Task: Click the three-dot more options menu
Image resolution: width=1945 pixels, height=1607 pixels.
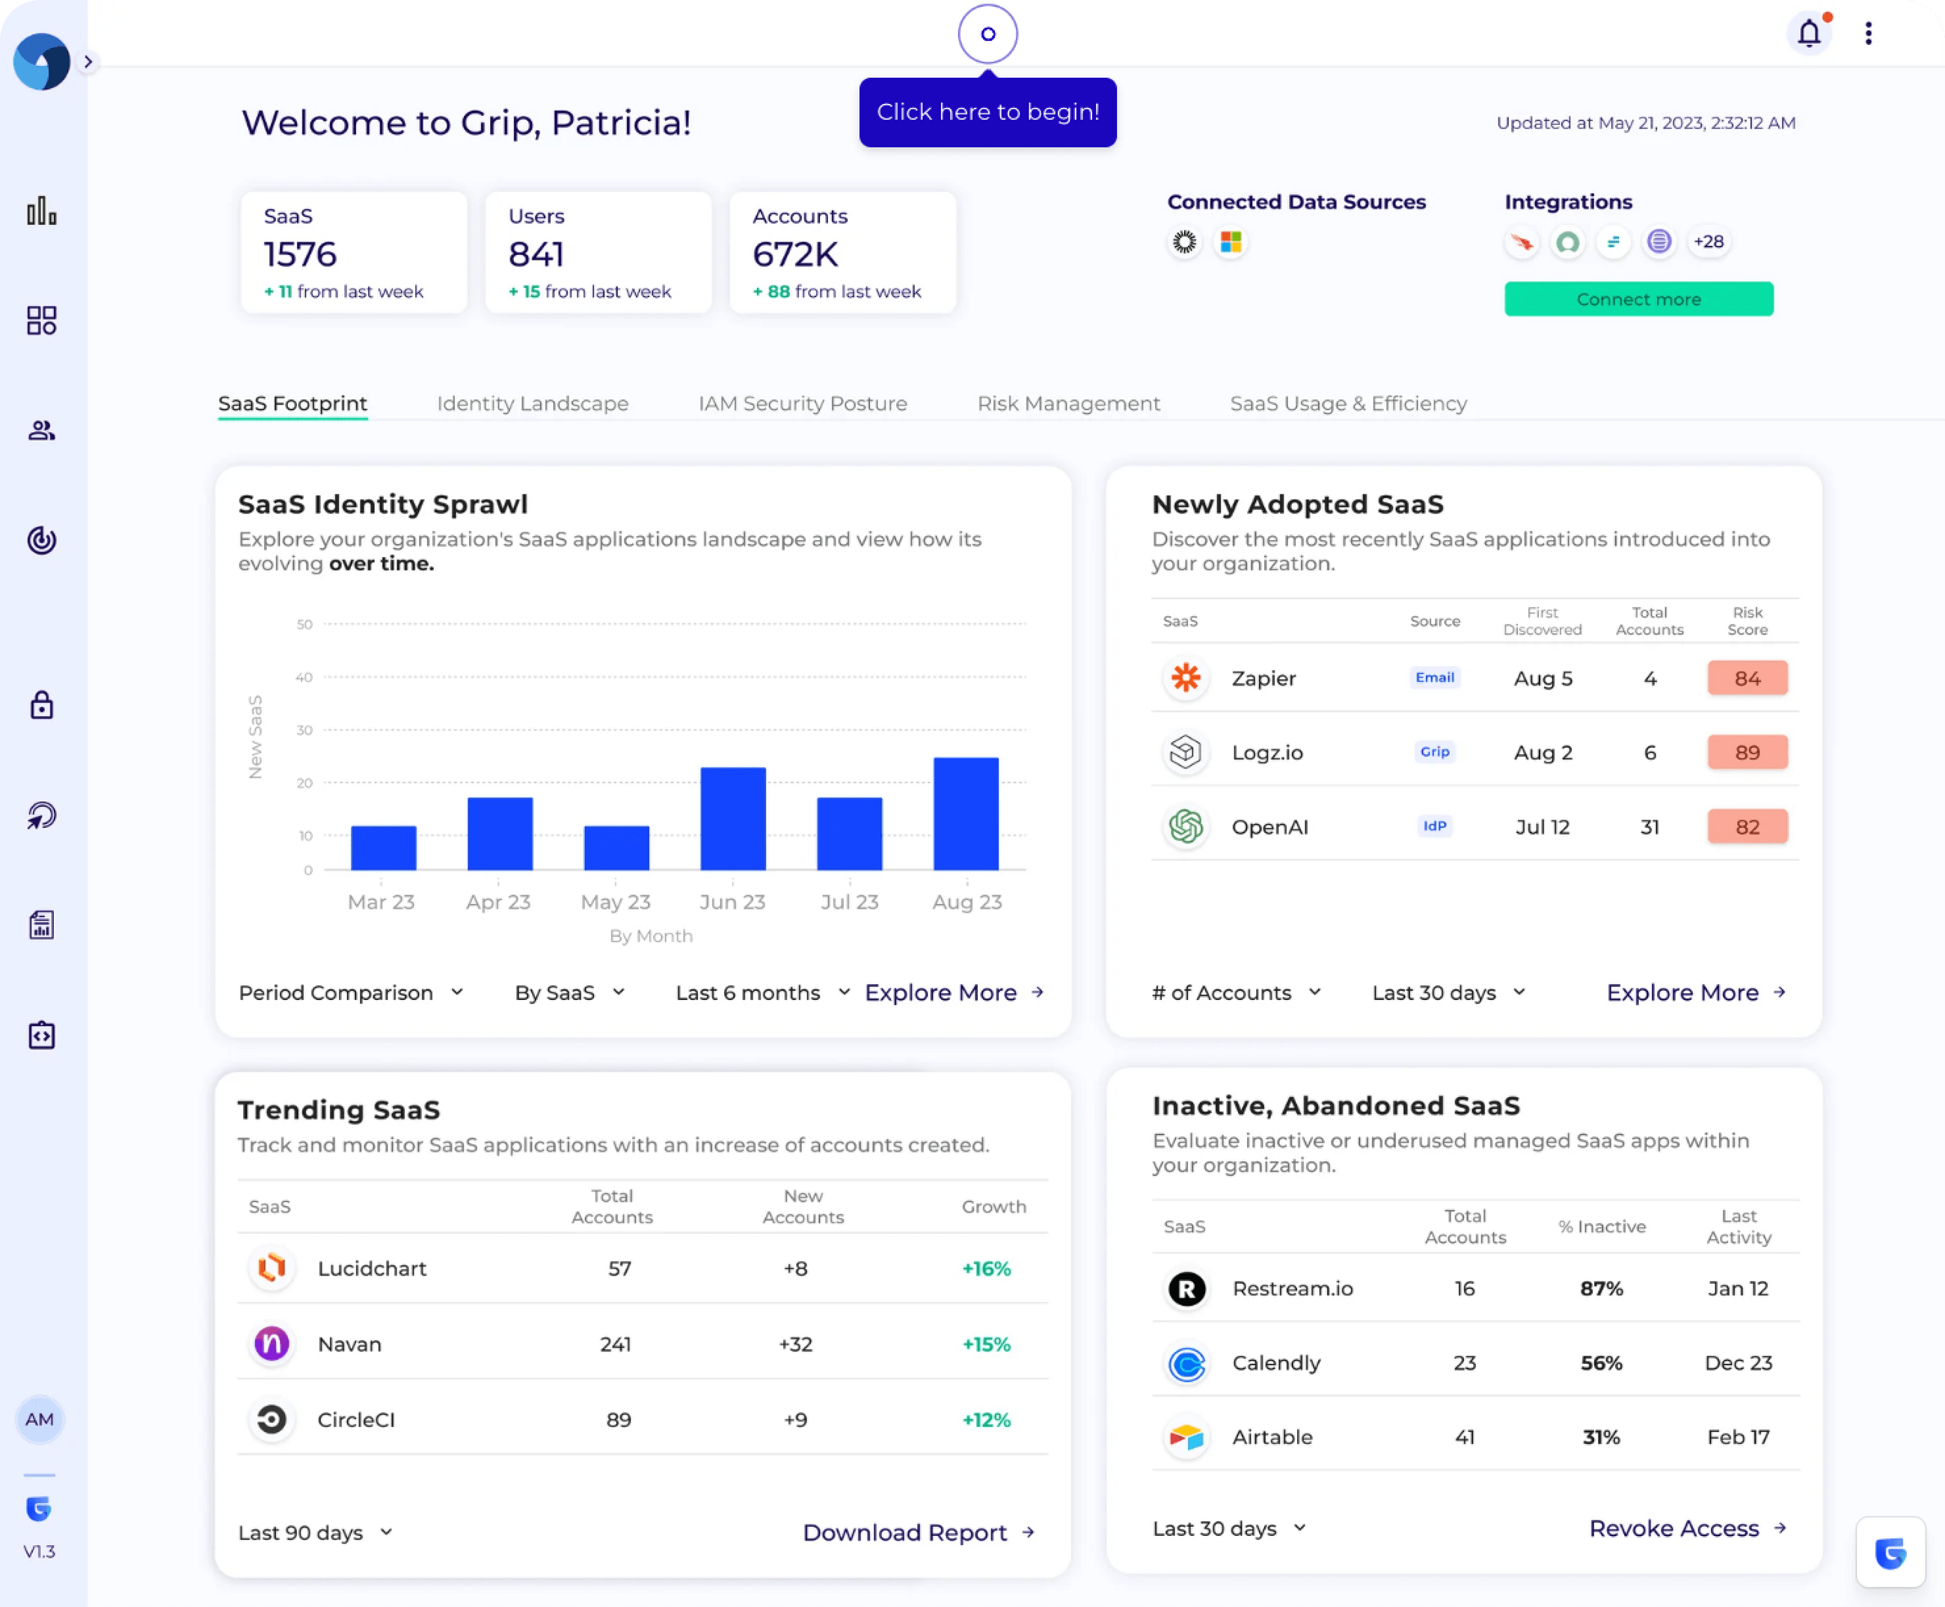Action: point(1868,34)
